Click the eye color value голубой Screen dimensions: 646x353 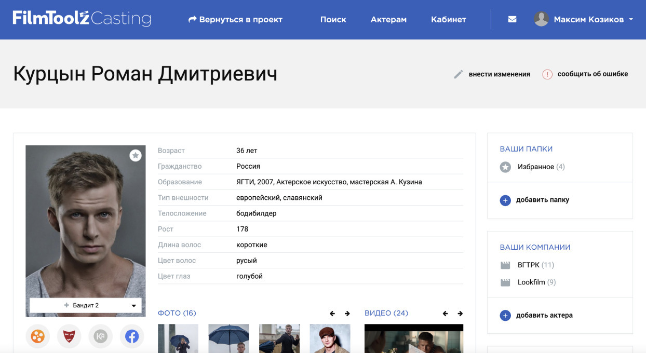[x=250, y=276]
